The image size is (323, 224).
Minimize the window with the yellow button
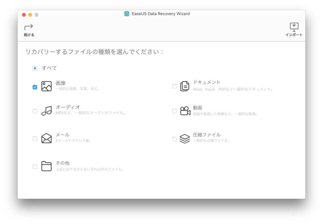click(30, 15)
